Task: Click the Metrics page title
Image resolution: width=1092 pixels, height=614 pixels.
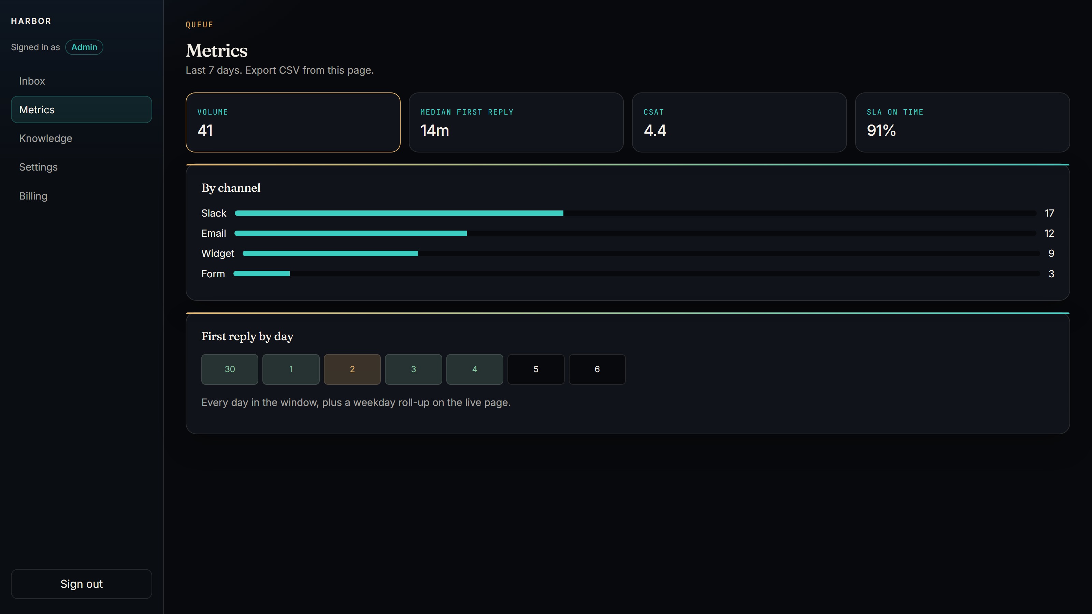Action: click(x=217, y=50)
